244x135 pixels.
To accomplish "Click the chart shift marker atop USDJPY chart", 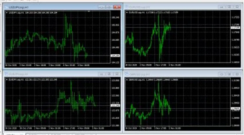I will 89,11.
